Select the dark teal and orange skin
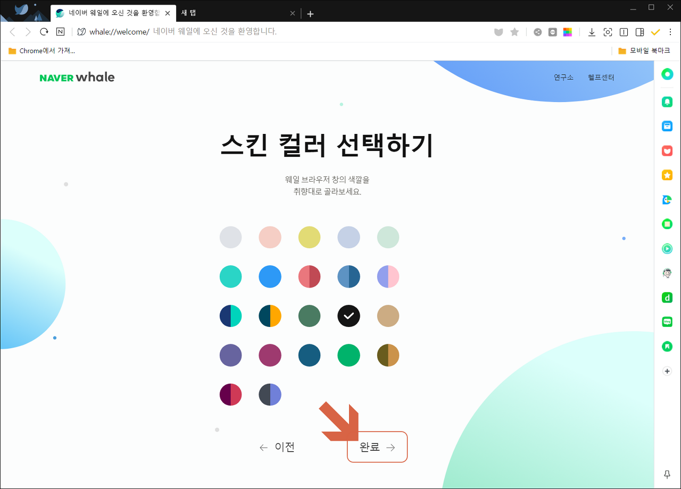 pyautogui.click(x=270, y=316)
